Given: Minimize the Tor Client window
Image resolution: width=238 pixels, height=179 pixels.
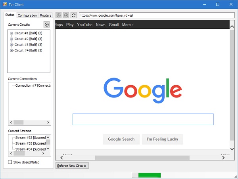Looking at the screenshot, I should tap(205, 4).
